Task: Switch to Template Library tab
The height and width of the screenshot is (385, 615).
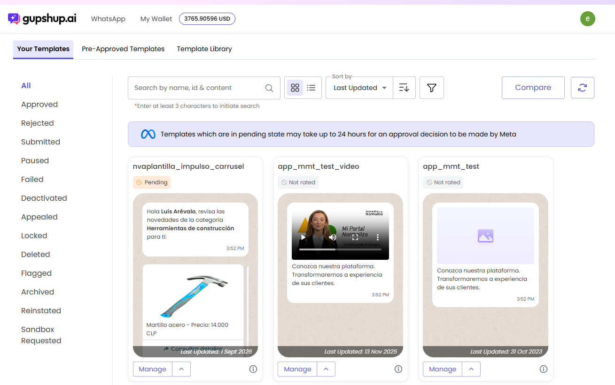Action: click(204, 49)
